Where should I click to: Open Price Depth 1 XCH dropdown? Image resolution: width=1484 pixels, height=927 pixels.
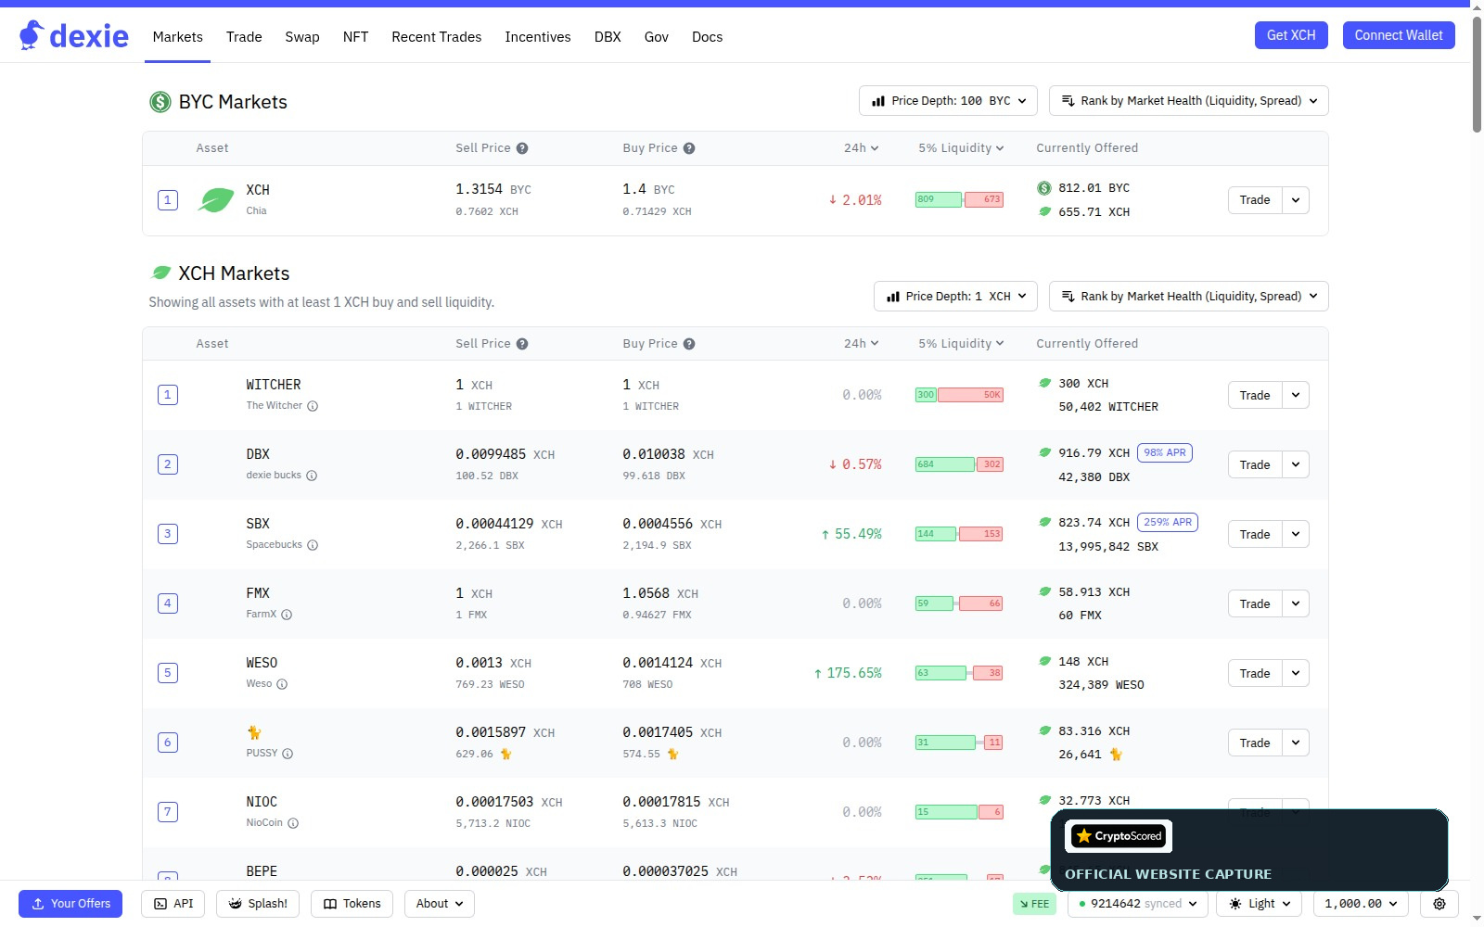click(955, 297)
